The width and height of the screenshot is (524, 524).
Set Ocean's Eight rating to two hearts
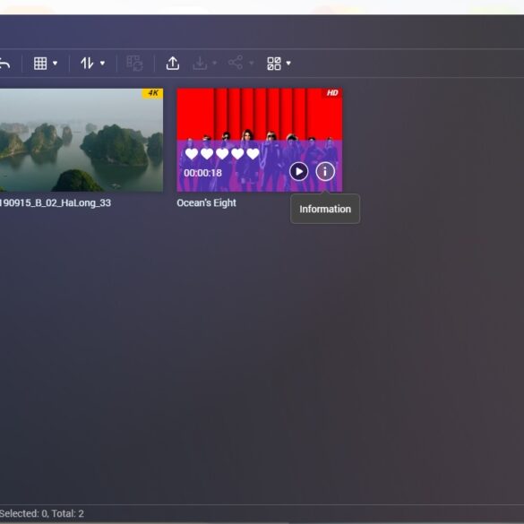tap(207, 154)
